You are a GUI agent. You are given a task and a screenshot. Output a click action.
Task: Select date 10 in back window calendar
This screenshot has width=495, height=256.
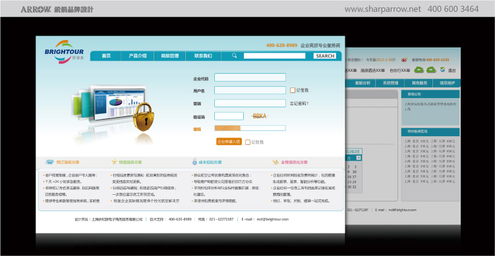click(x=355, y=172)
